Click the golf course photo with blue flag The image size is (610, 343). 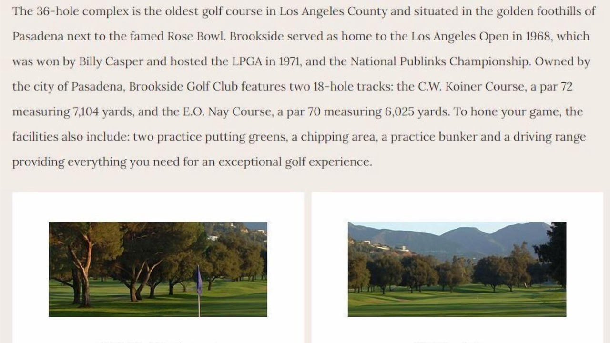point(158,269)
